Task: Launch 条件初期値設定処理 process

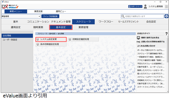Action: (51, 44)
